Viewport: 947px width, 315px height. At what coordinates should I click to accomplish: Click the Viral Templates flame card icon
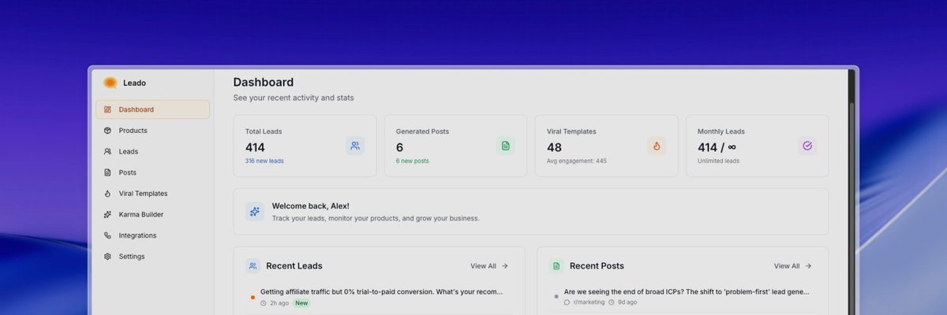click(657, 146)
